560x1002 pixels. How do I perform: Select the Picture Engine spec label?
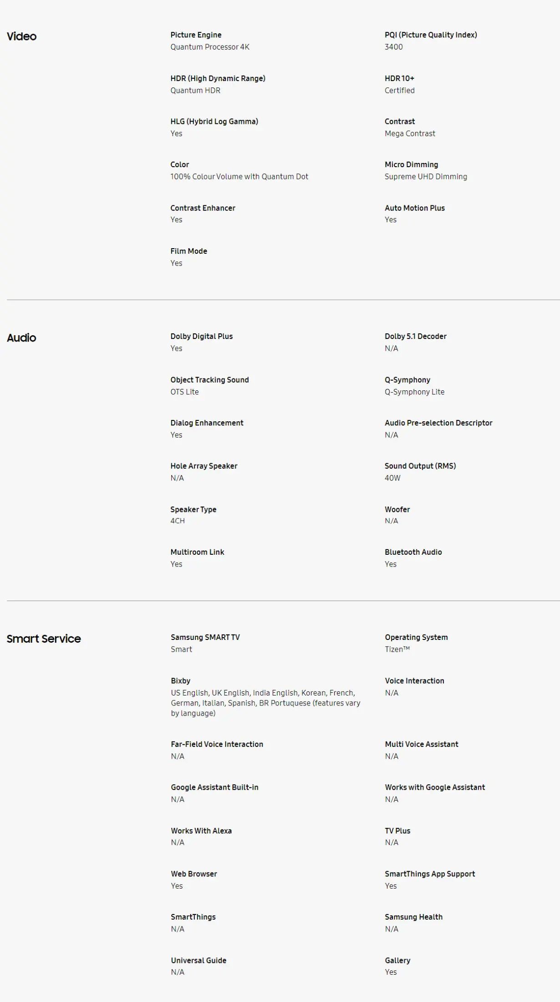196,35
